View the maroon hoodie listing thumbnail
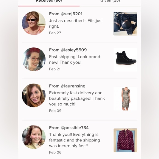The height and width of the screenshot is (159, 159). click(x=126, y=140)
